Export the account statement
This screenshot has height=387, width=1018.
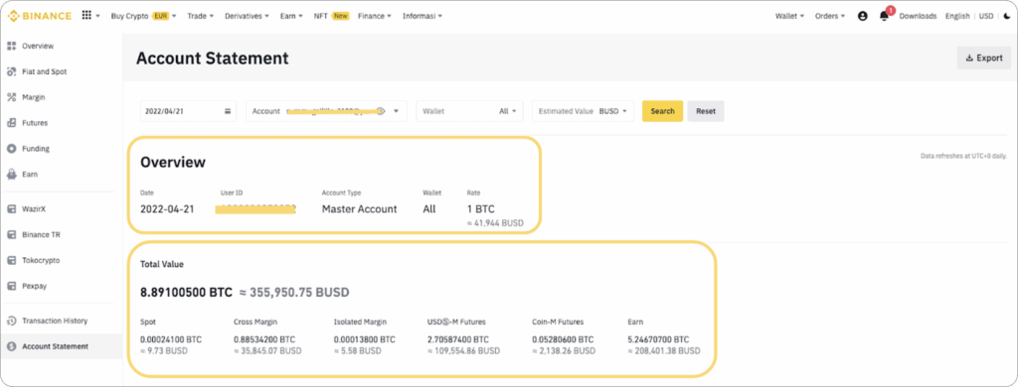pos(983,58)
